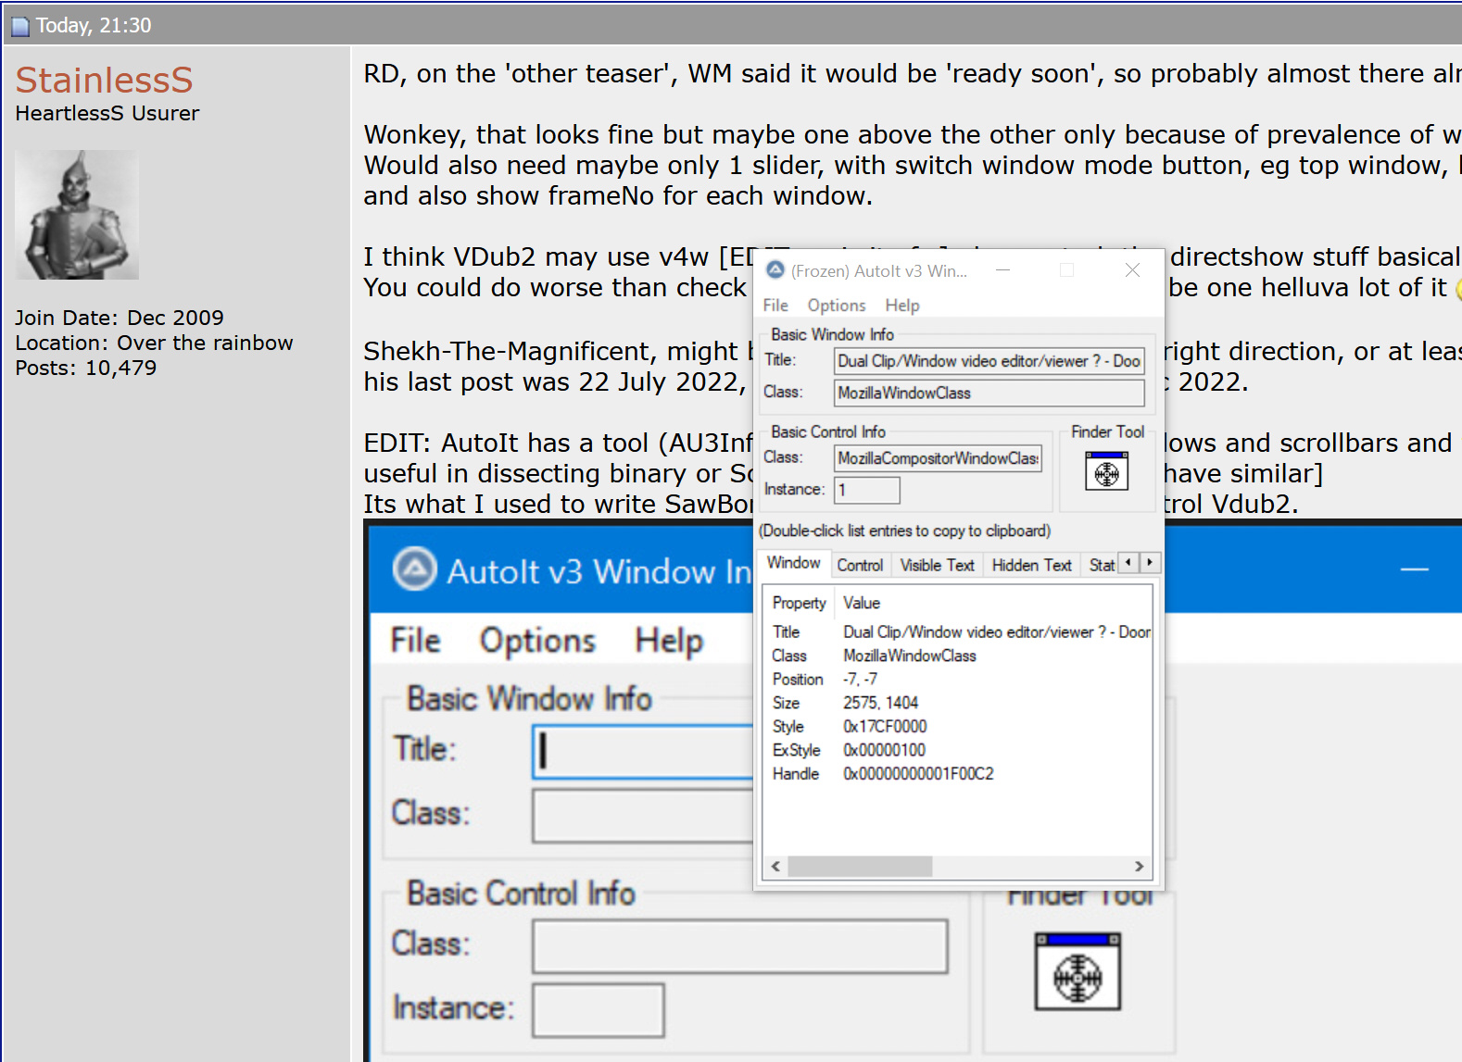
Task: Click the empty Title field in enlarged screenshot
Action: pos(643,751)
